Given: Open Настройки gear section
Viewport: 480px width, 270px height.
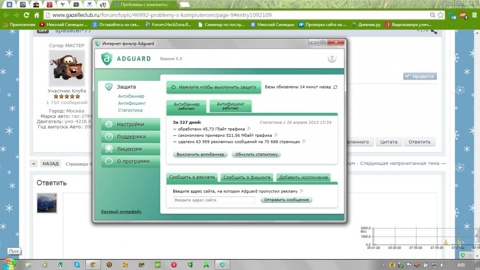Looking at the screenshot, I should [x=130, y=124].
